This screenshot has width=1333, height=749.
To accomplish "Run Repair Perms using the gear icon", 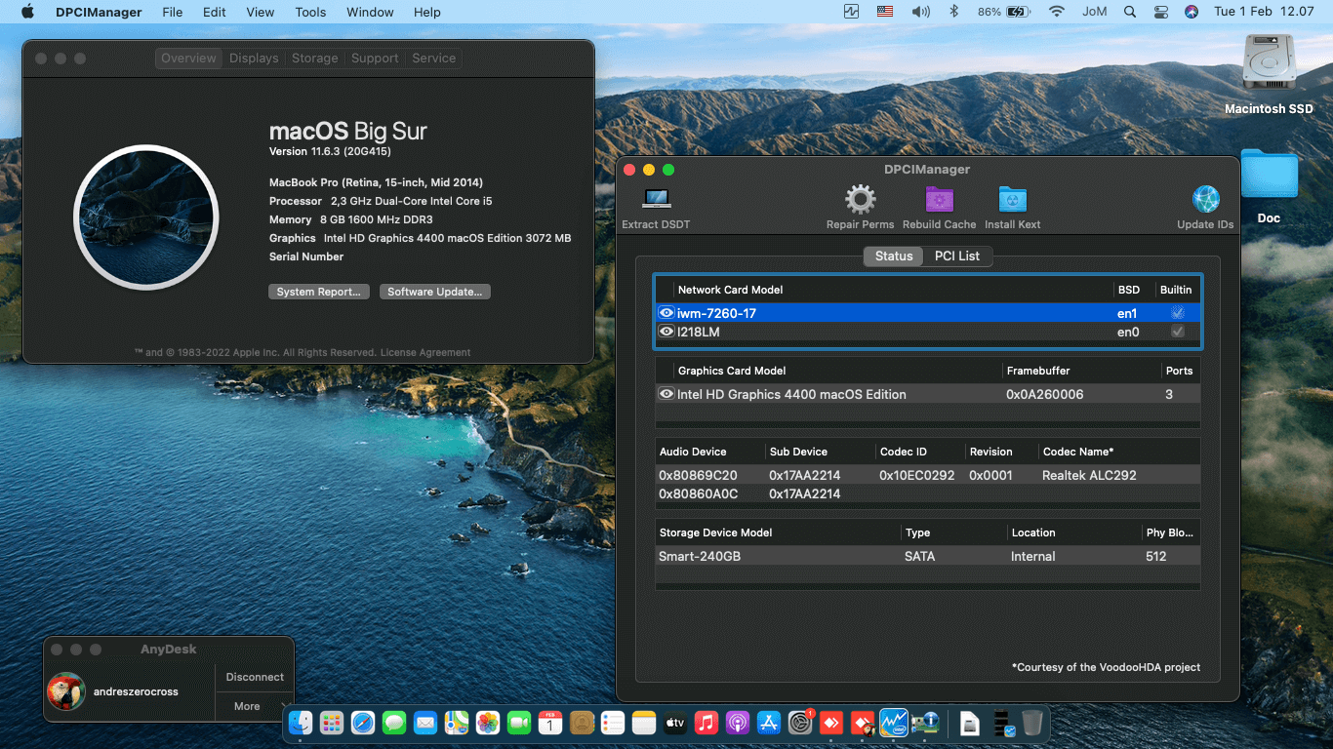I will [860, 199].
